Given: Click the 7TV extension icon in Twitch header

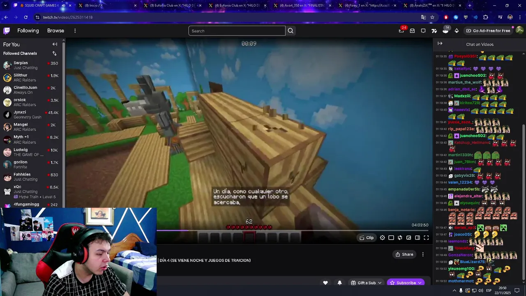Looking at the screenshot, I should tap(434, 30).
